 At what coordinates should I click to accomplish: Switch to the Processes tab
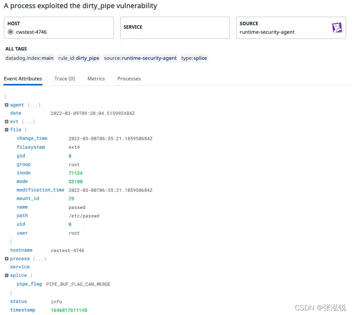coord(129,79)
